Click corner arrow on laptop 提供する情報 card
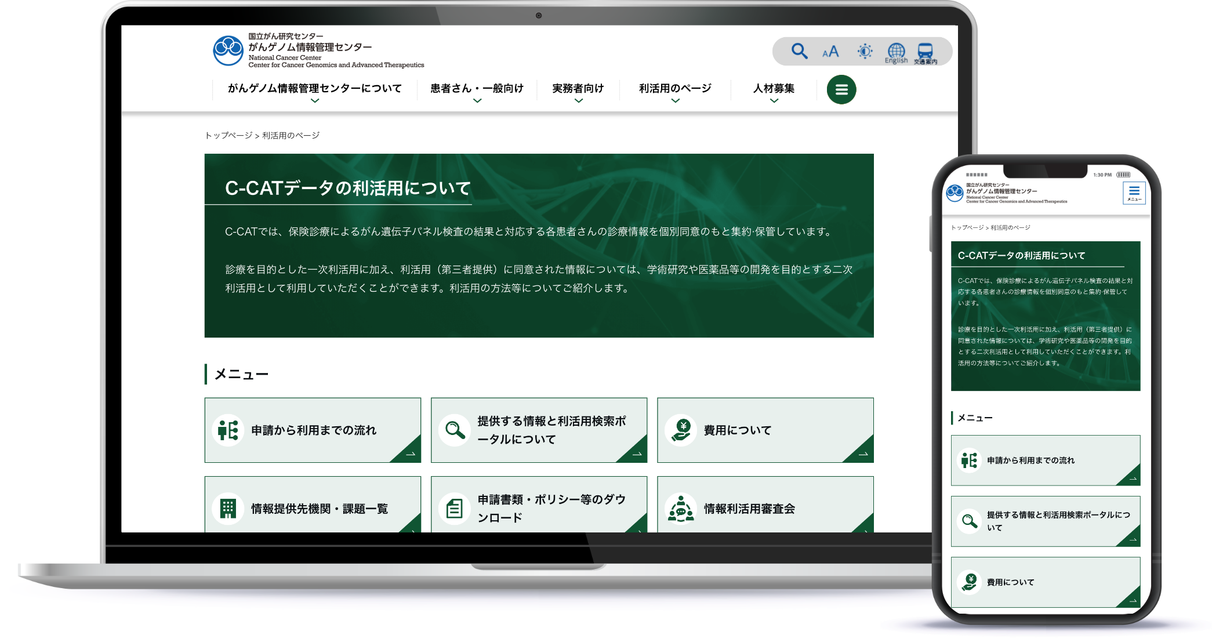The width and height of the screenshot is (1212, 638). point(636,453)
